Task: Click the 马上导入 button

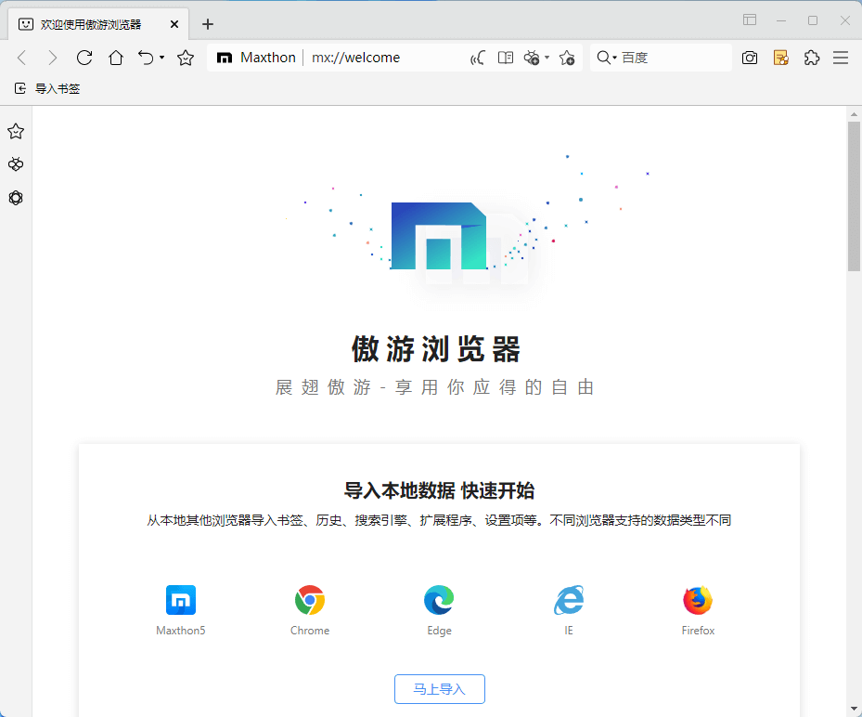Action: [x=440, y=689]
